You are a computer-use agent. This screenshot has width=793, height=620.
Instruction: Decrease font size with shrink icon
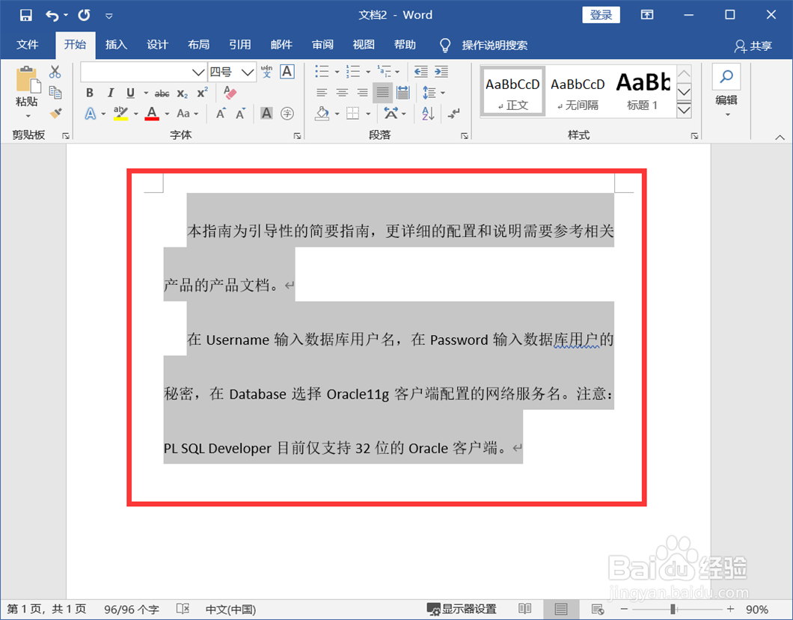pyautogui.click(x=241, y=114)
